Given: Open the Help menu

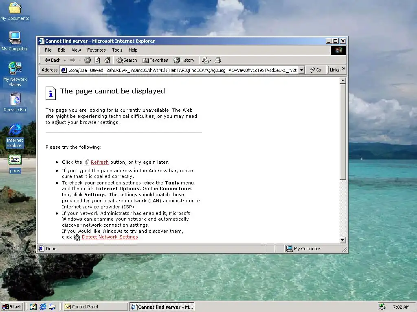Looking at the screenshot, I should click(x=133, y=50).
